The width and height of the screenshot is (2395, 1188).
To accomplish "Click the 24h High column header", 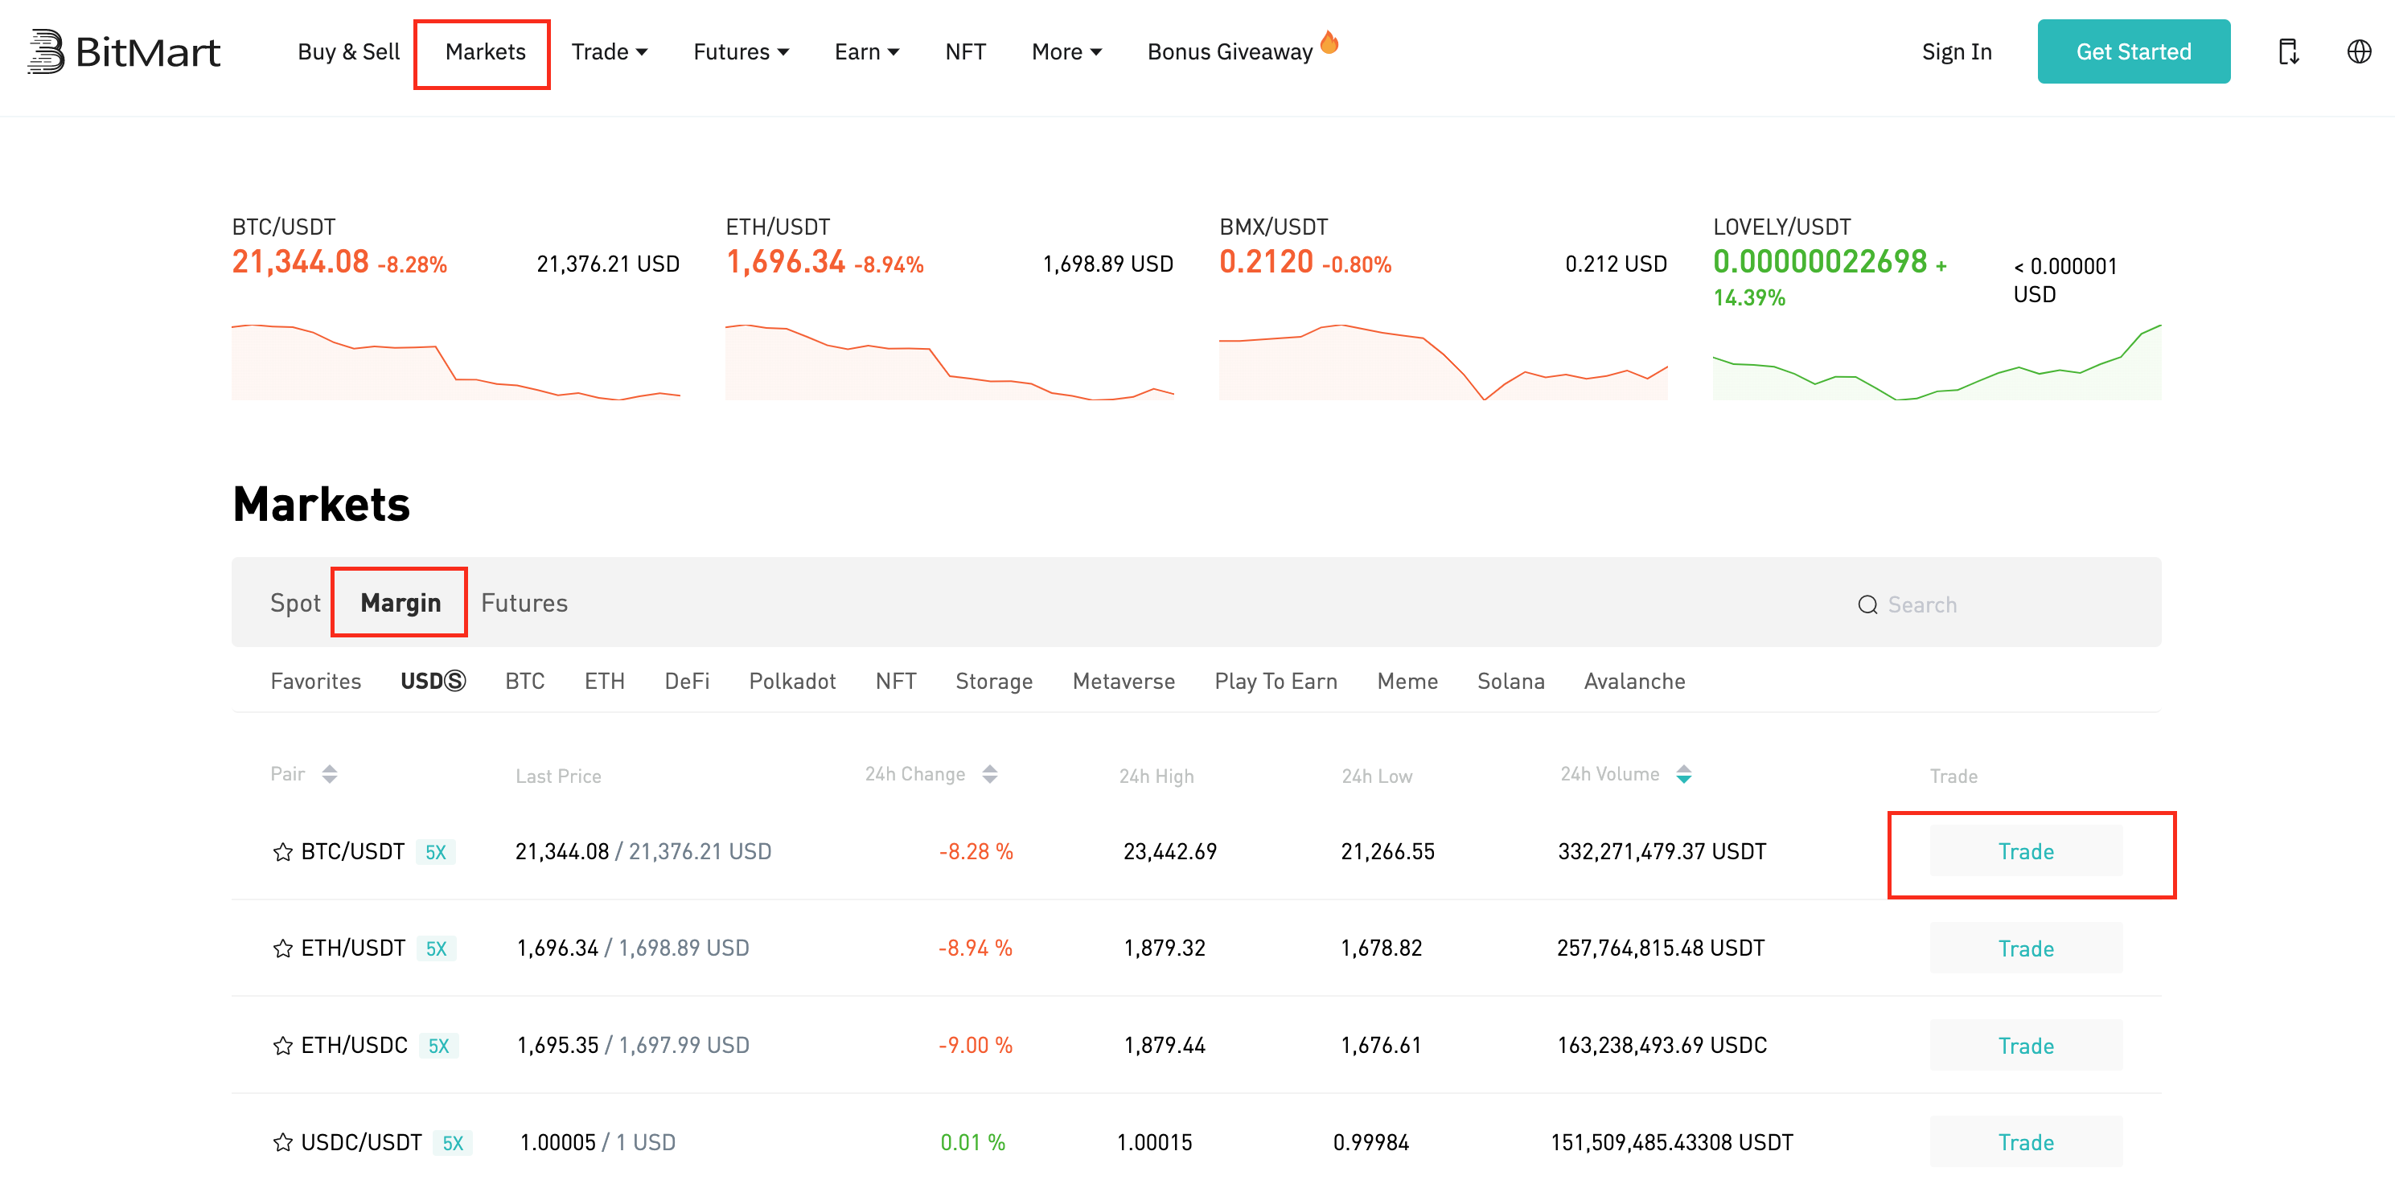I will pyautogui.click(x=1156, y=776).
